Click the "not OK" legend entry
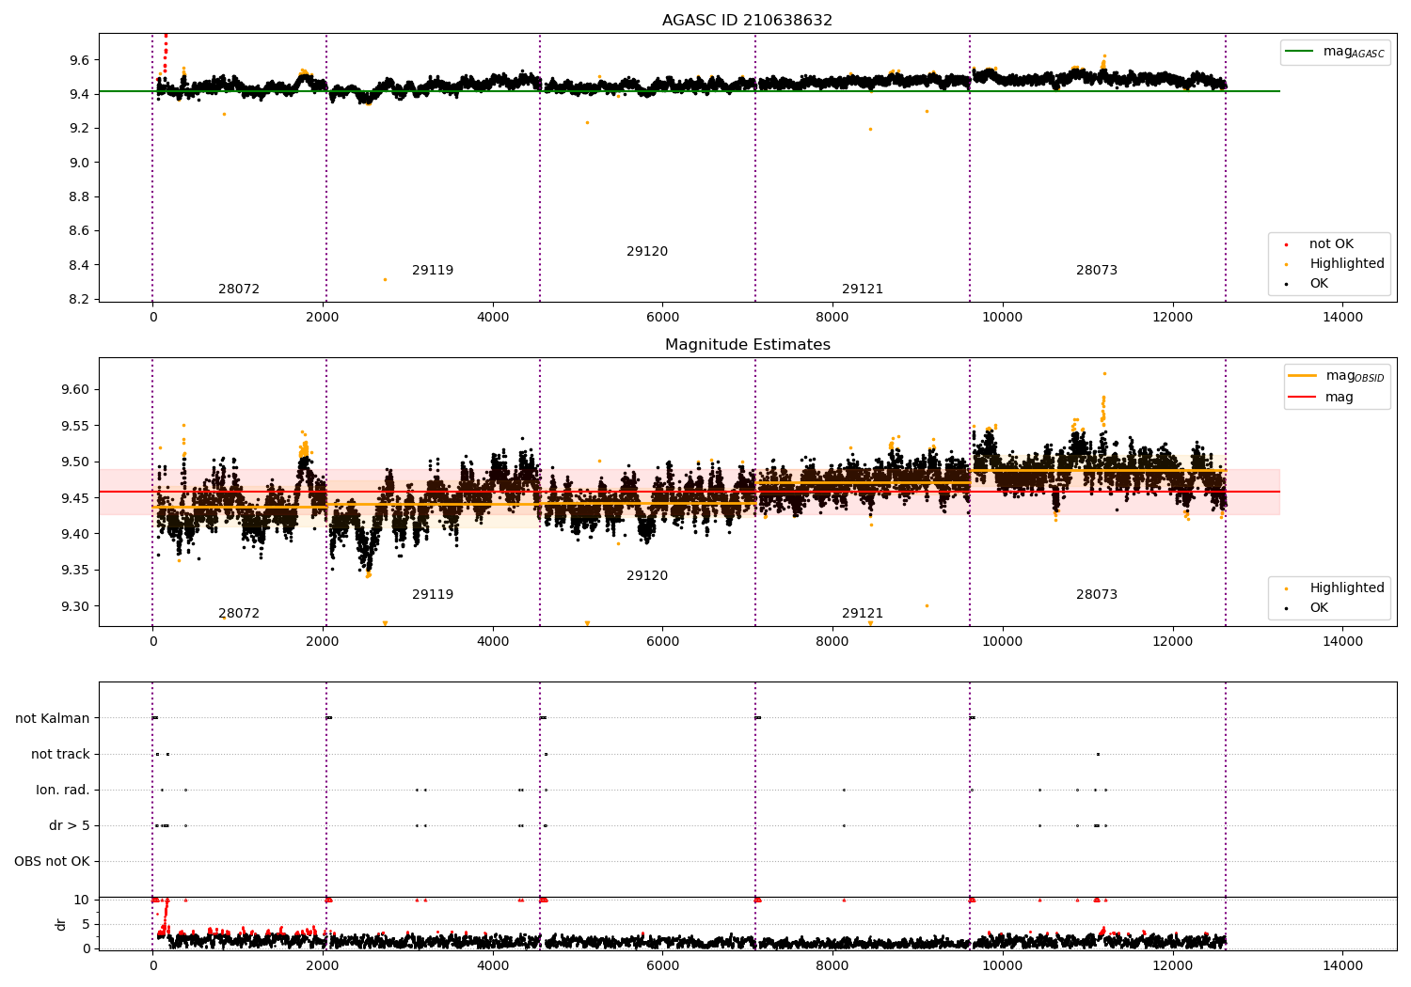1411x987 pixels. point(1331,243)
